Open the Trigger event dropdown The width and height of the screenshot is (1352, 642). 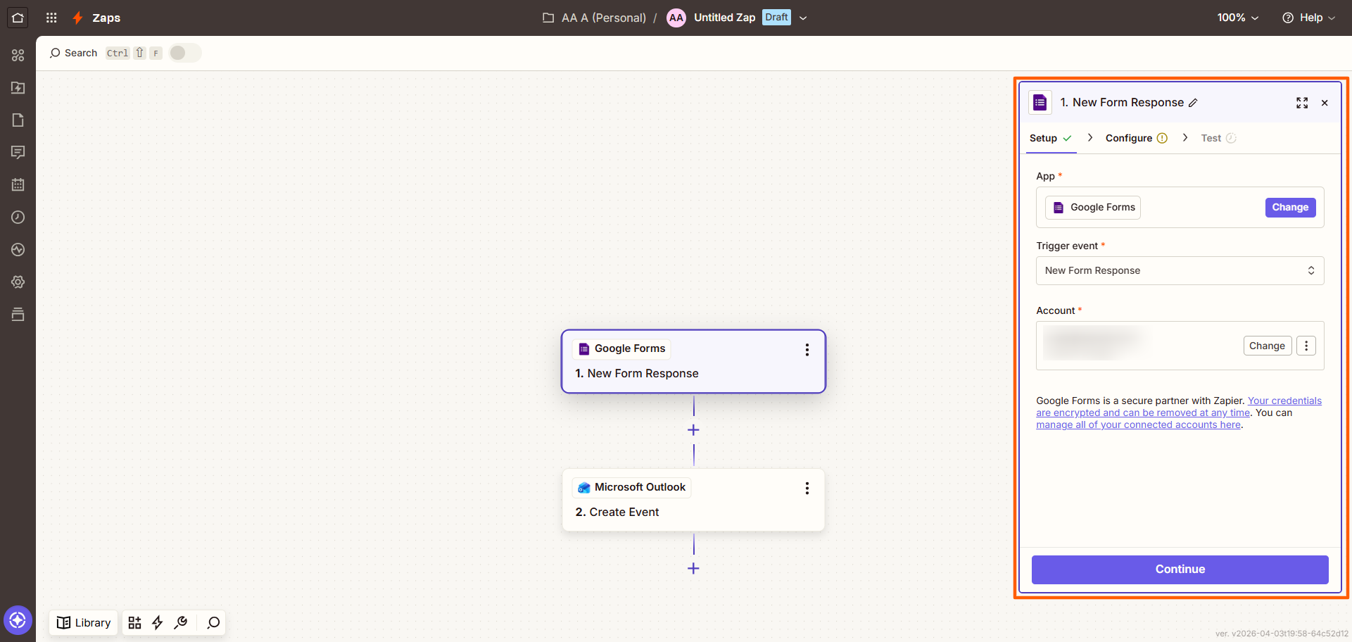[1180, 271]
